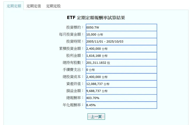191x125 pixels.
Task: Click the 上一頁 button
Action: pyautogui.click(x=96, y=116)
